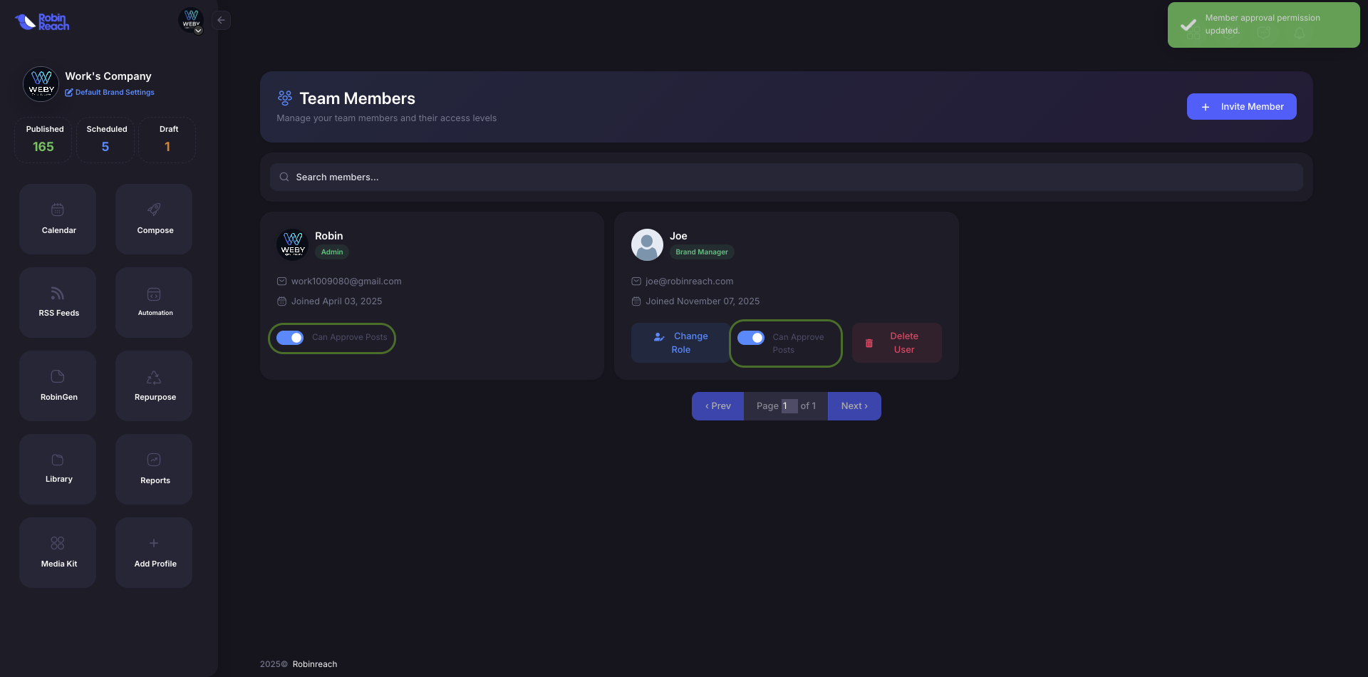Viewport: 1368px width, 677px height.
Task: Click the Work's Company brand avatar
Action: tap(41, 84)
